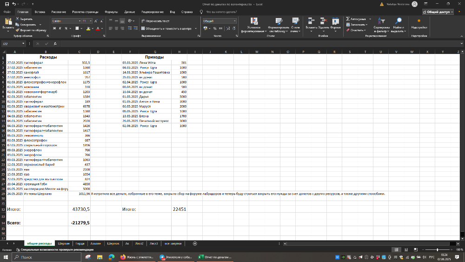Click the Find and Select magnifier icon
The height and width of the screenshot is (262, 465).
(398, 22)
